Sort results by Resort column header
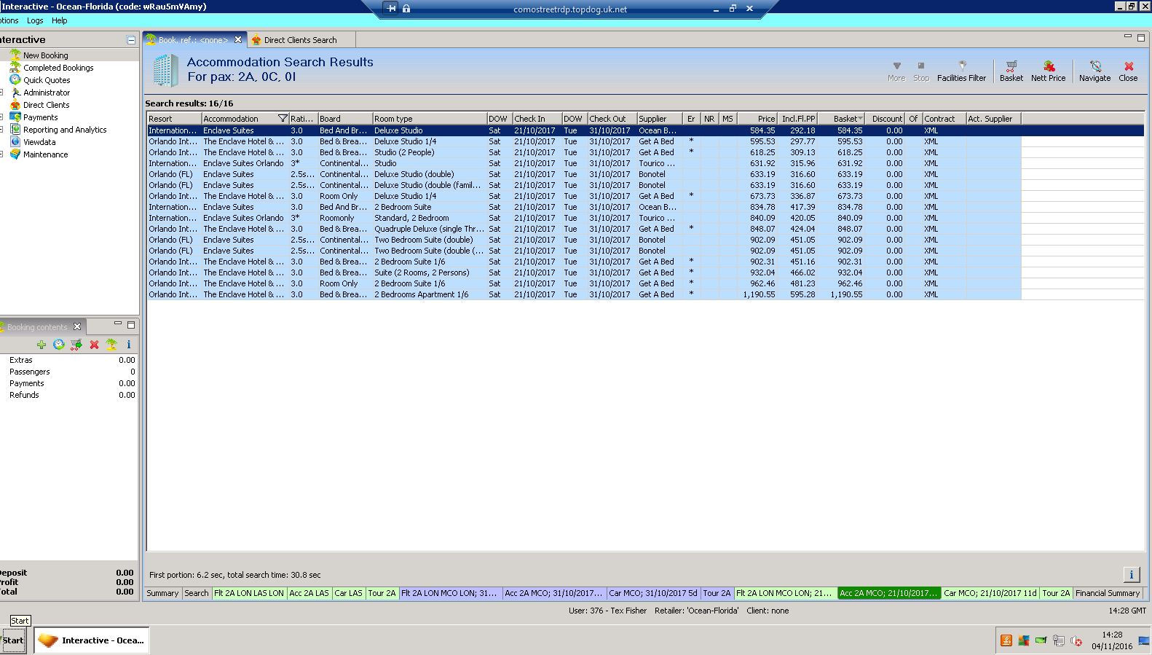The height and width of the screenshot is (655, 1152). (174, 119)
